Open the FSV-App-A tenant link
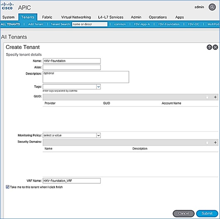The width and height of the screenshot is (220, 219). 142,24
